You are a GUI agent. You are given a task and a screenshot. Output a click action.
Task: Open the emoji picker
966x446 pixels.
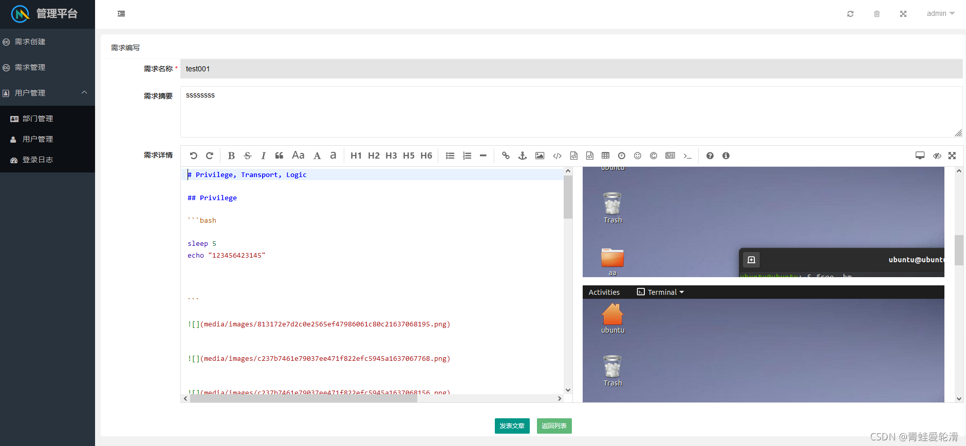pyautogui.click(x=637, y=156)
